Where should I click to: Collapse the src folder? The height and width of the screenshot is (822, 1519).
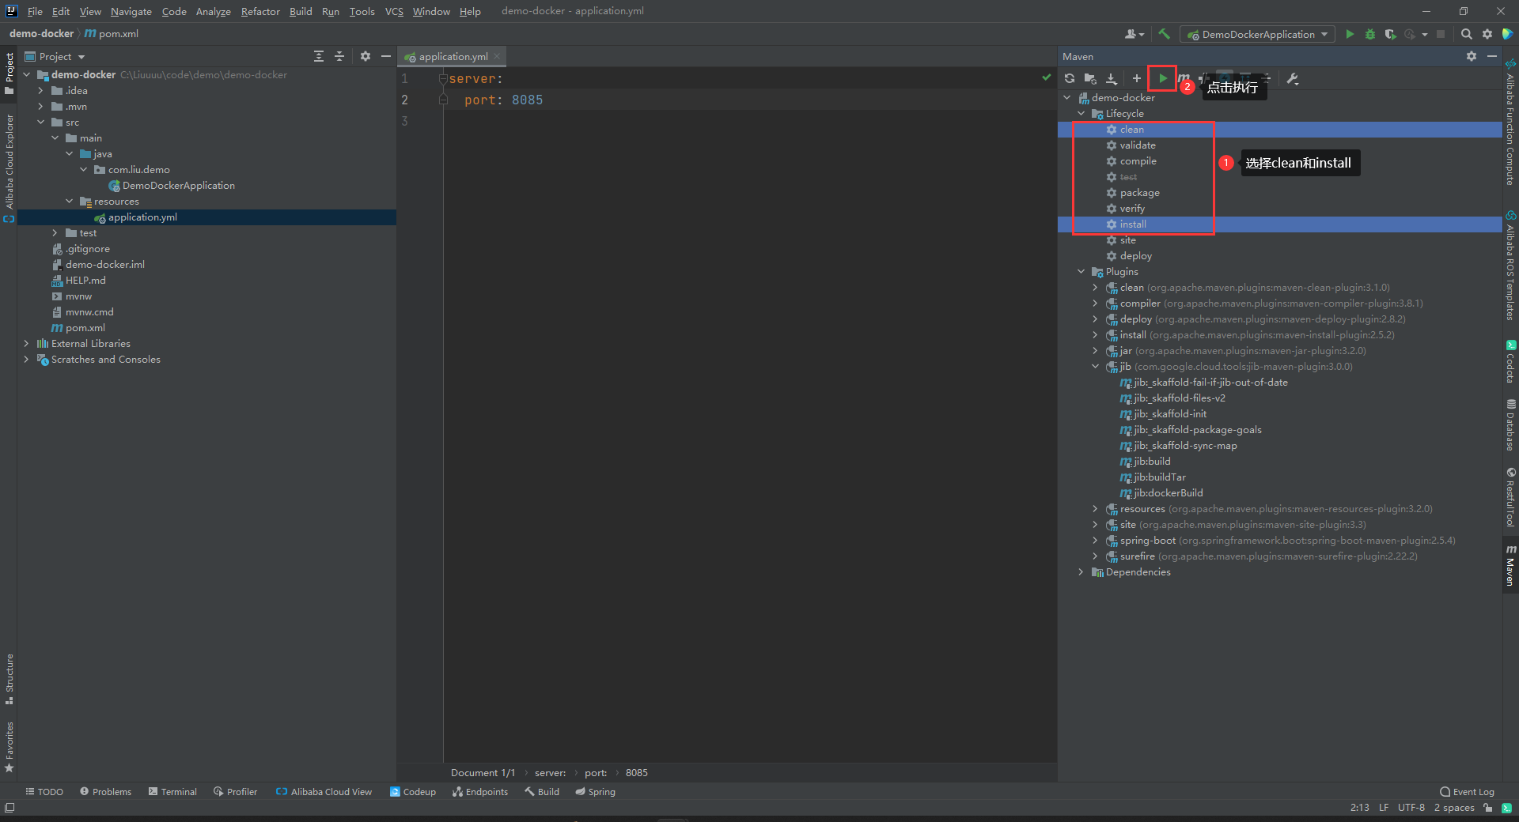[x=40, y=123]
